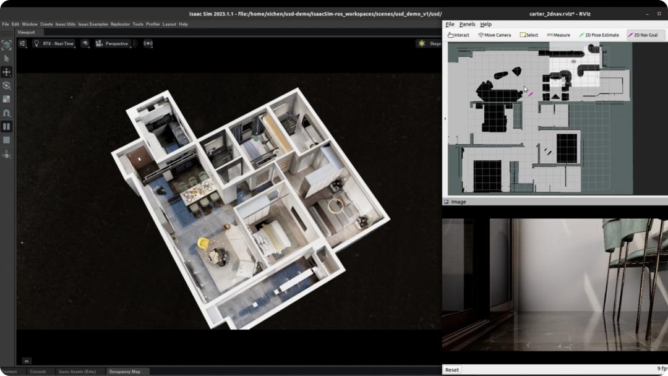Open the streaming waypoint signal icon menu

[148, 43]
